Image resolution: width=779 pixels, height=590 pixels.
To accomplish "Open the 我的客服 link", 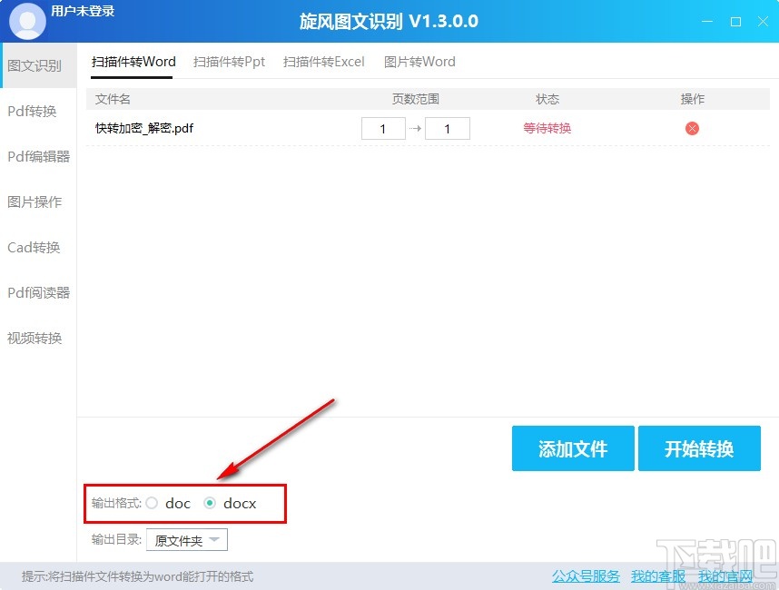I will [656, 576].
